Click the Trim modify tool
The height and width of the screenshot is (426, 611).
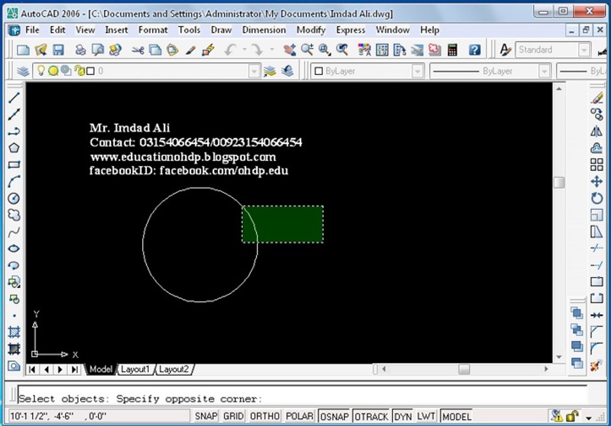597,248
